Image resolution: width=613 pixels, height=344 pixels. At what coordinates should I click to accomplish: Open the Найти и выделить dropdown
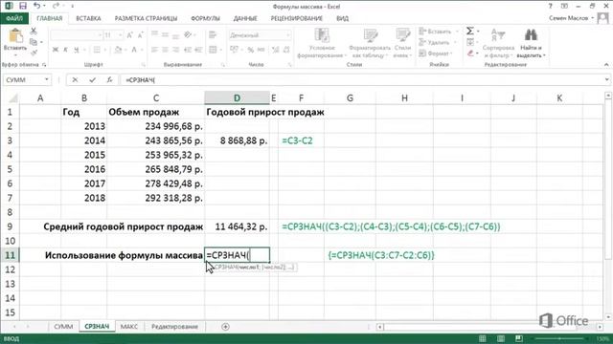pos(531,43)
